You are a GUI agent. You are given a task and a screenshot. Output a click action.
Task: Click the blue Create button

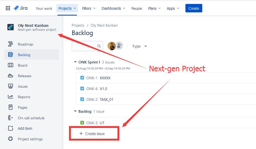pyautogui.click(x=194, y=8)
